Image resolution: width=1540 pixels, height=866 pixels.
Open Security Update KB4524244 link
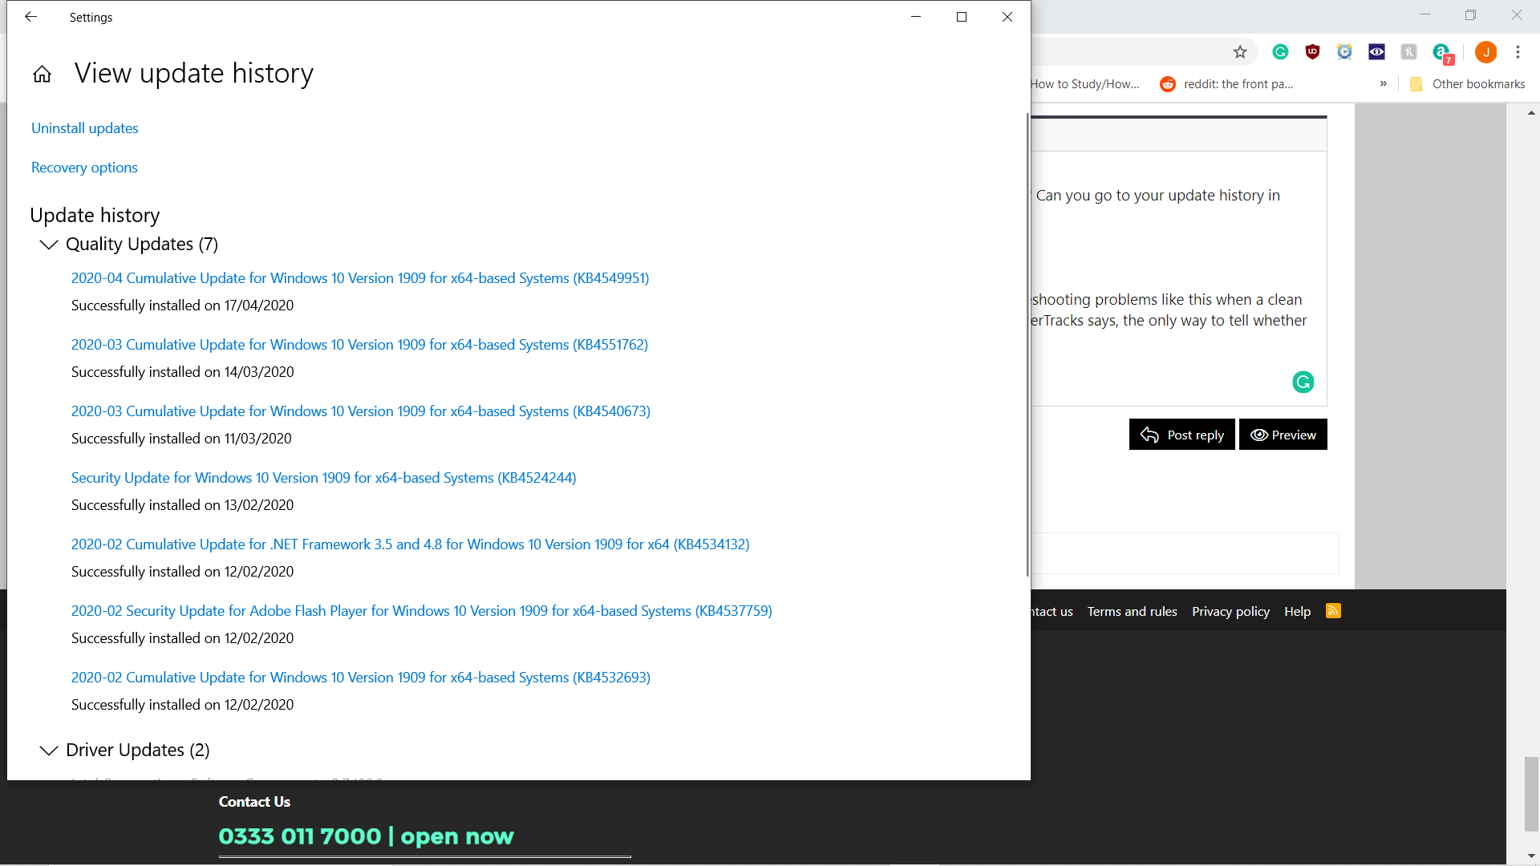coord(324,478)
